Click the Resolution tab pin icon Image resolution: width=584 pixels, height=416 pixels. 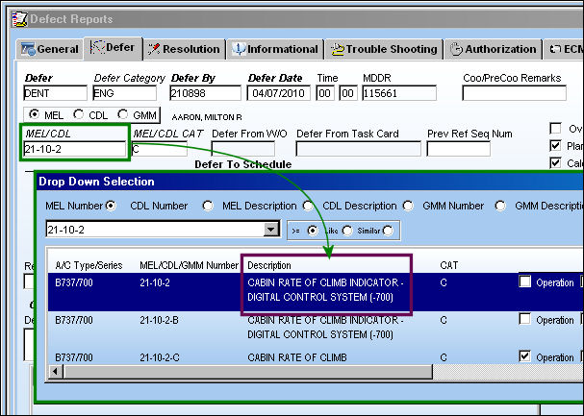click(x=154, y=49)
